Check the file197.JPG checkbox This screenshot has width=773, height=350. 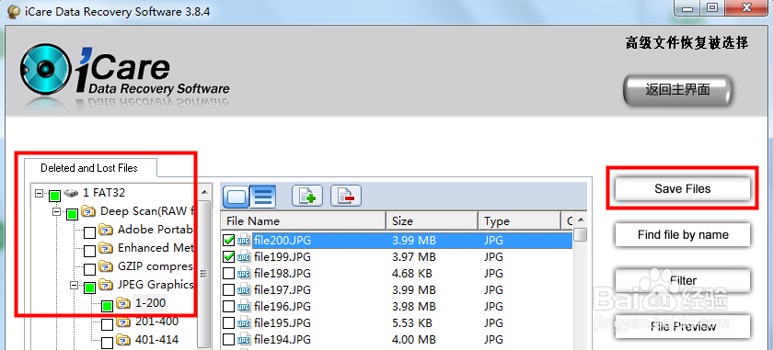229,290
